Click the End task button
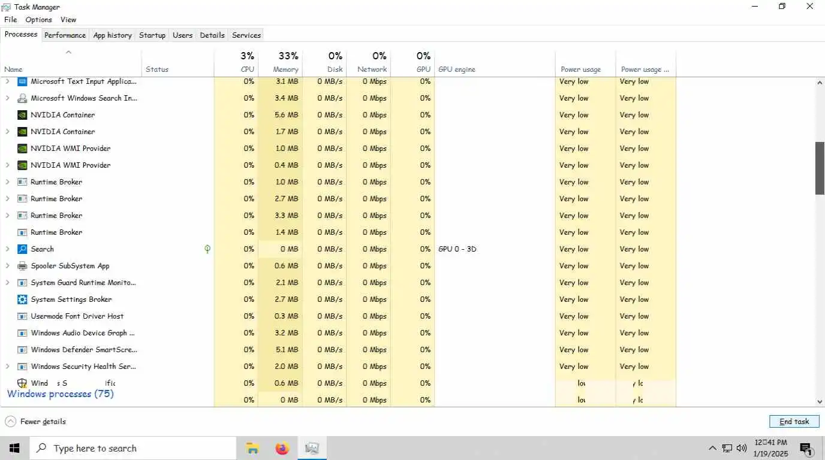825x460 pixels. [794, 422]
